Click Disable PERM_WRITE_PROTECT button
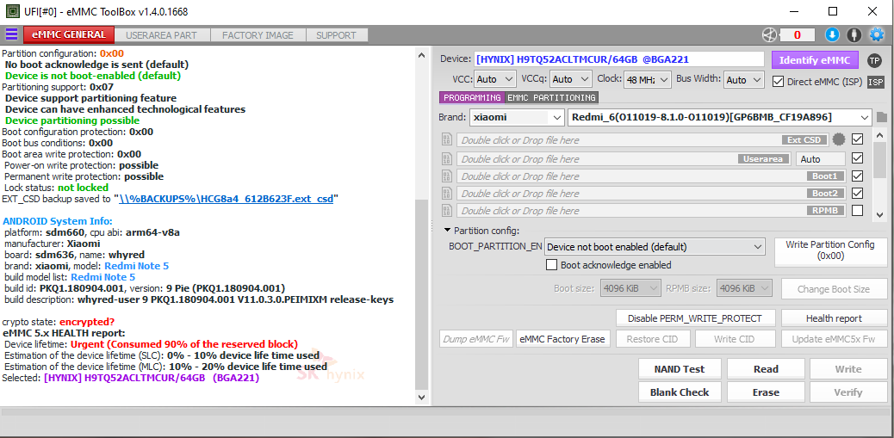This screenshot has width=894, height=438. coord(694,318)
